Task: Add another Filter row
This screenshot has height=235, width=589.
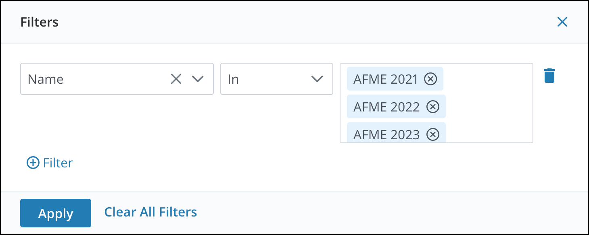Action: (49, 163)
